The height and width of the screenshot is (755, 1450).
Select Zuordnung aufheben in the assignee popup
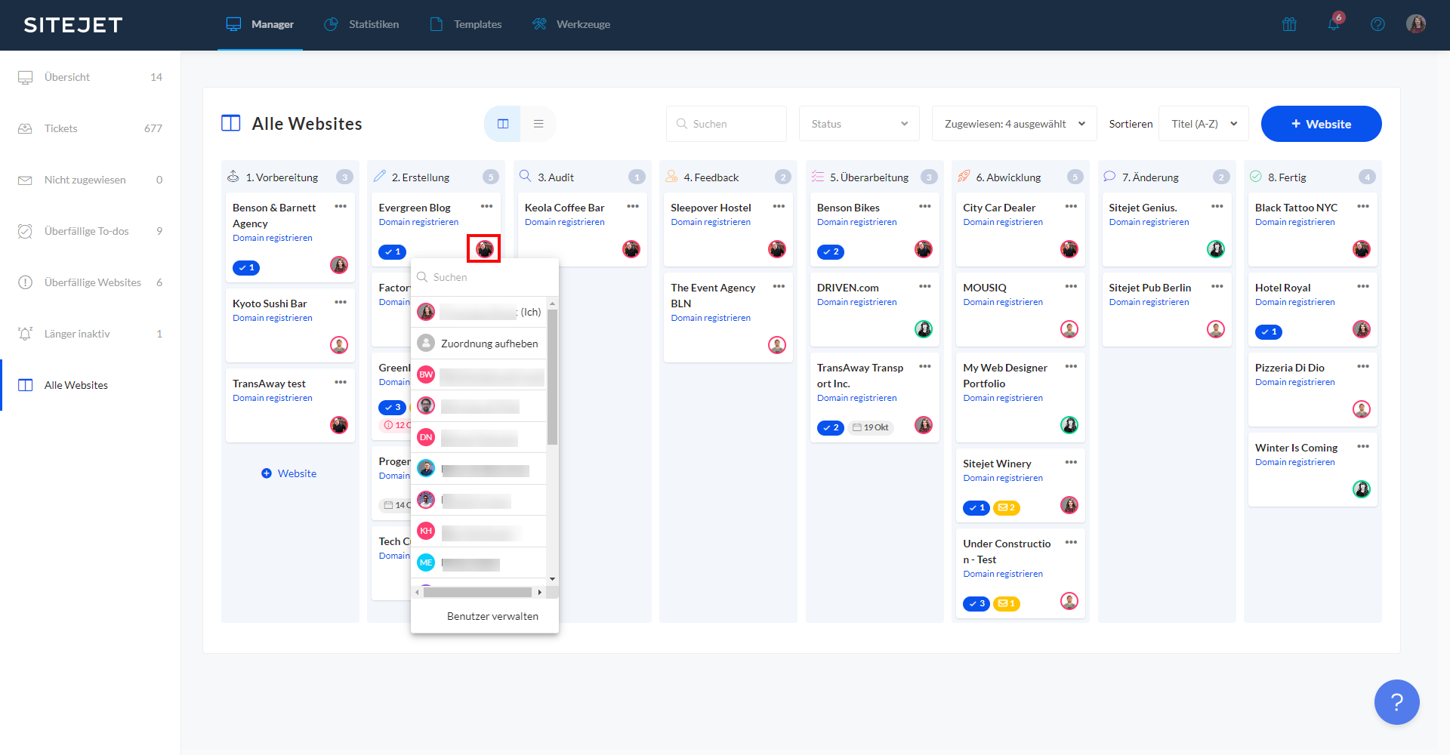[x=479, y=344]
